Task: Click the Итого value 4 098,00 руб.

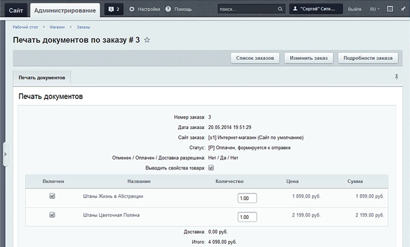Action: click(222, 242)
